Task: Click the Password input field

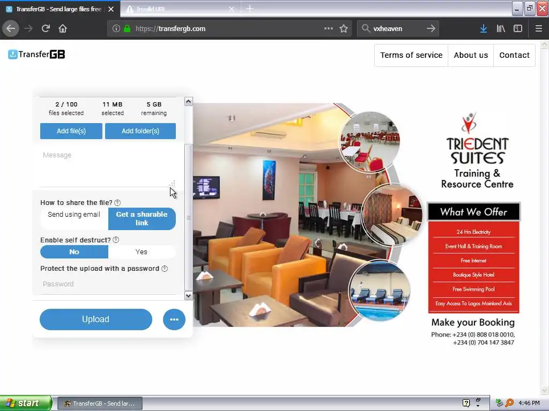Action: (x=108, y=284)
